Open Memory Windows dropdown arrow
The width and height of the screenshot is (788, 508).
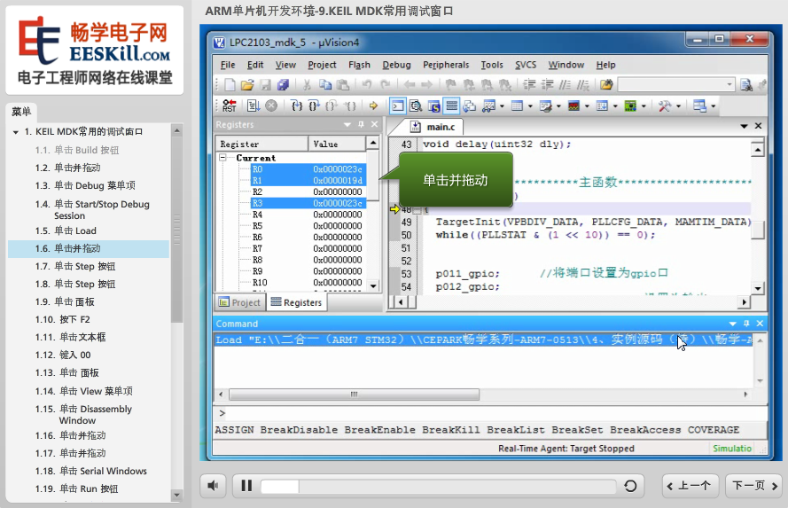(x=530, y=106)
